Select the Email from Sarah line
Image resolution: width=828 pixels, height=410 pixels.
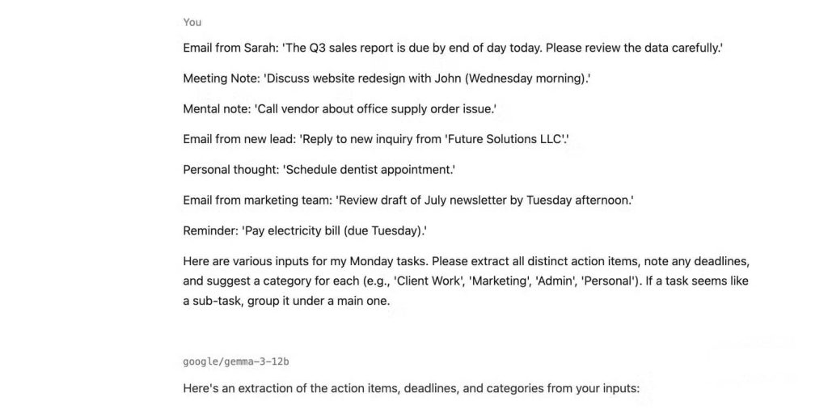coord(453,48)
